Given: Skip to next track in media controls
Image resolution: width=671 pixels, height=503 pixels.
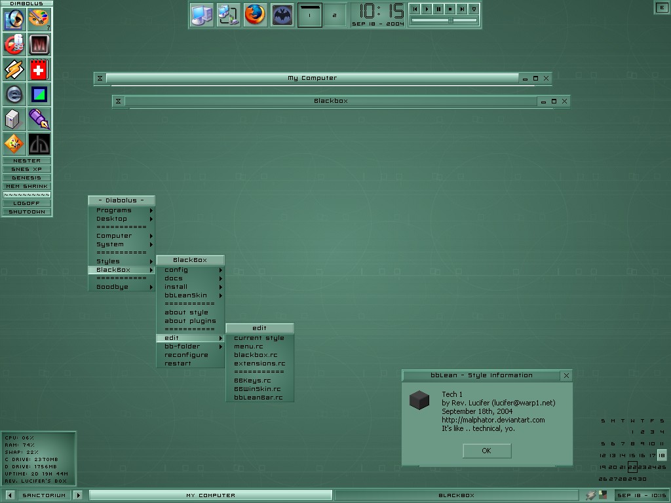Looking at the screenshot, I should pos(462,9).
